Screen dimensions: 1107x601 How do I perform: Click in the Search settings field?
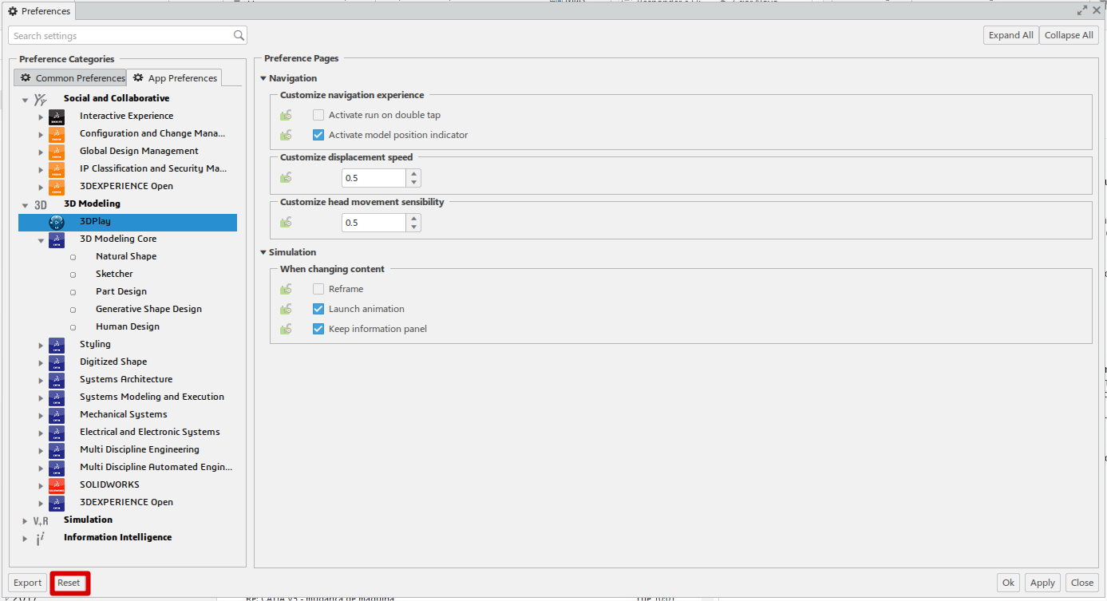tap(120, 36)
